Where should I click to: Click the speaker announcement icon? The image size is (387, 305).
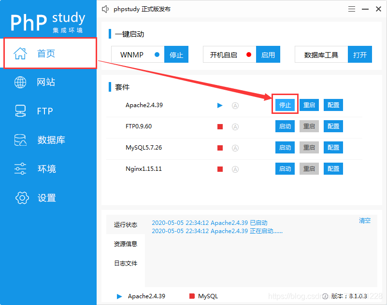pyautogui.click(x=105, y=9)
